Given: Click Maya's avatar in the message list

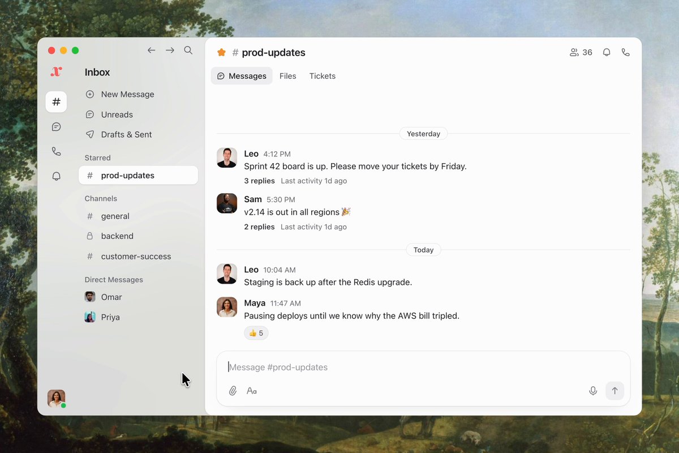Looking at the screenshot, I should pyautogui.click(x=227, y=307).
